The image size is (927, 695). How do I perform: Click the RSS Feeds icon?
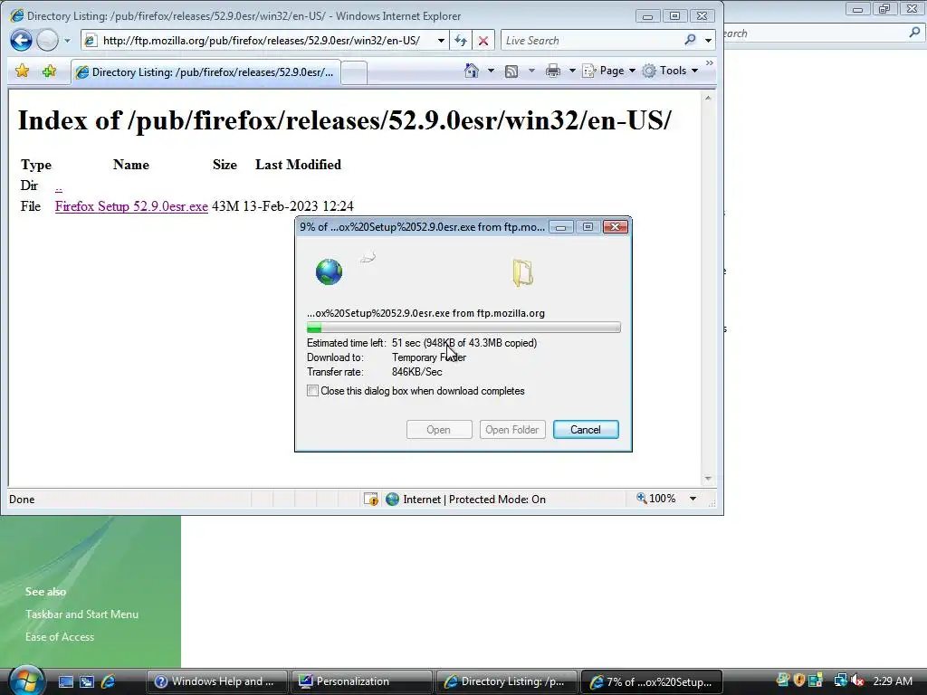tap(511, 71)
